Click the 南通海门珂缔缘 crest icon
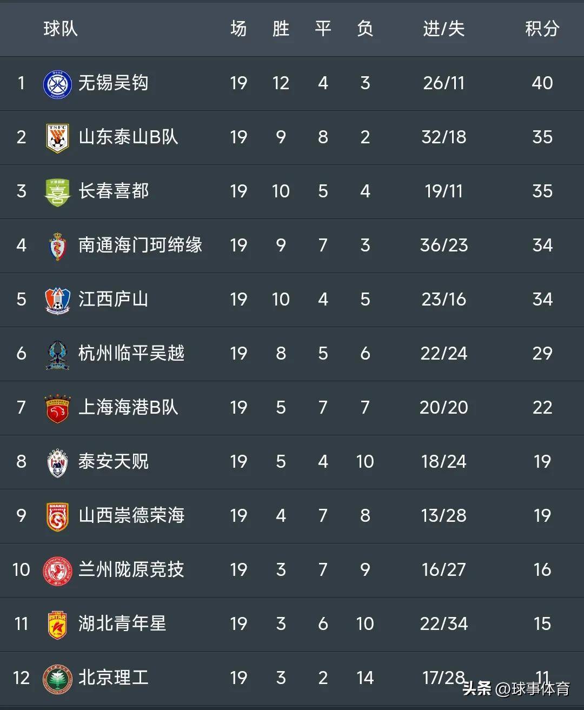Image resolution: width=584 pixels, height=710 pixels. click(x=57, y=246)
